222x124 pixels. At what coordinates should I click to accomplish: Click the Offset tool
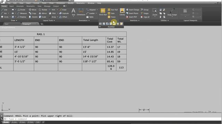pos(63,17)
